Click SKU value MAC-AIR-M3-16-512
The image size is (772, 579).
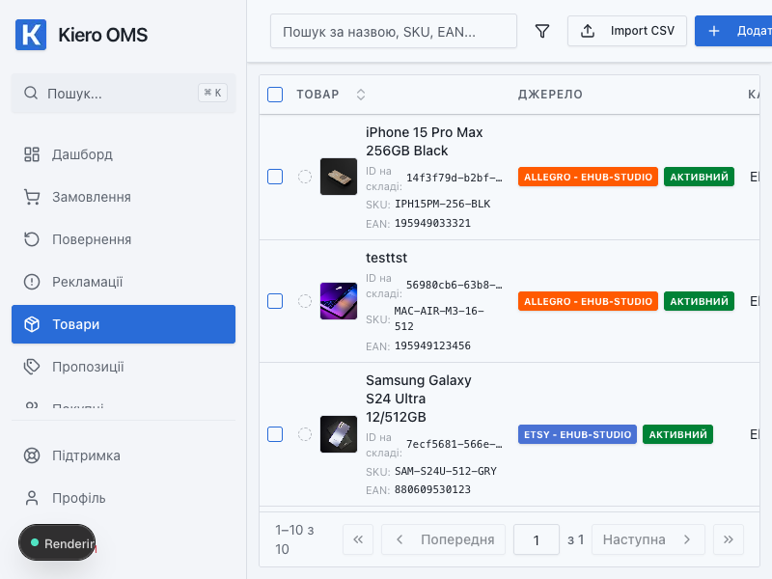click(439, 318)
